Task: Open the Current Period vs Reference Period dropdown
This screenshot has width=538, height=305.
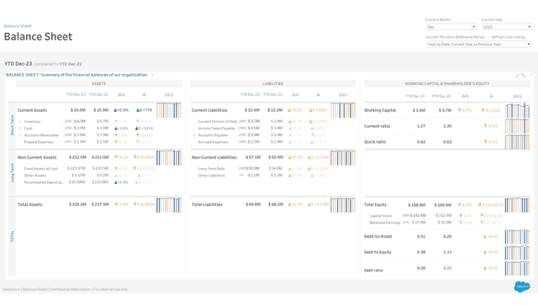Action: tap(479, 45)
